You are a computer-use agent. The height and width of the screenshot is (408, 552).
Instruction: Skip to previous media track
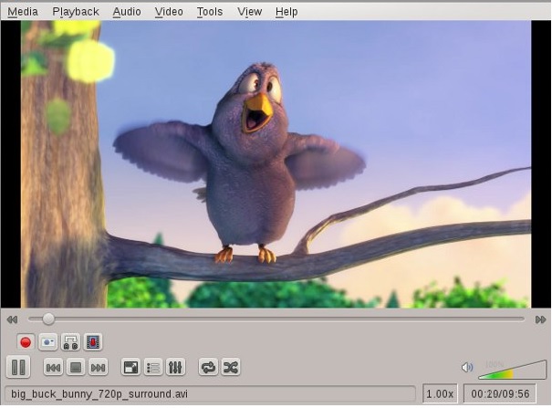tap(54, 367)
